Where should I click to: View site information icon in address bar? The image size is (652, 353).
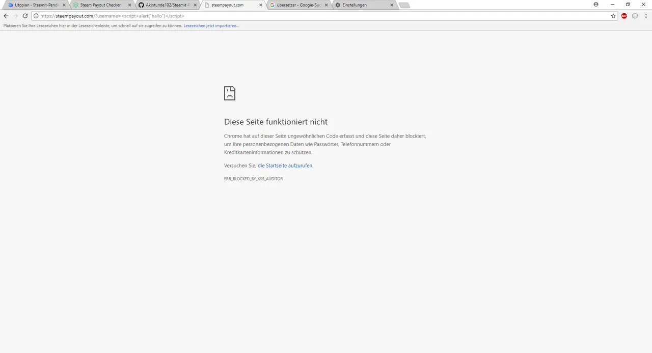tap(36, 16)
